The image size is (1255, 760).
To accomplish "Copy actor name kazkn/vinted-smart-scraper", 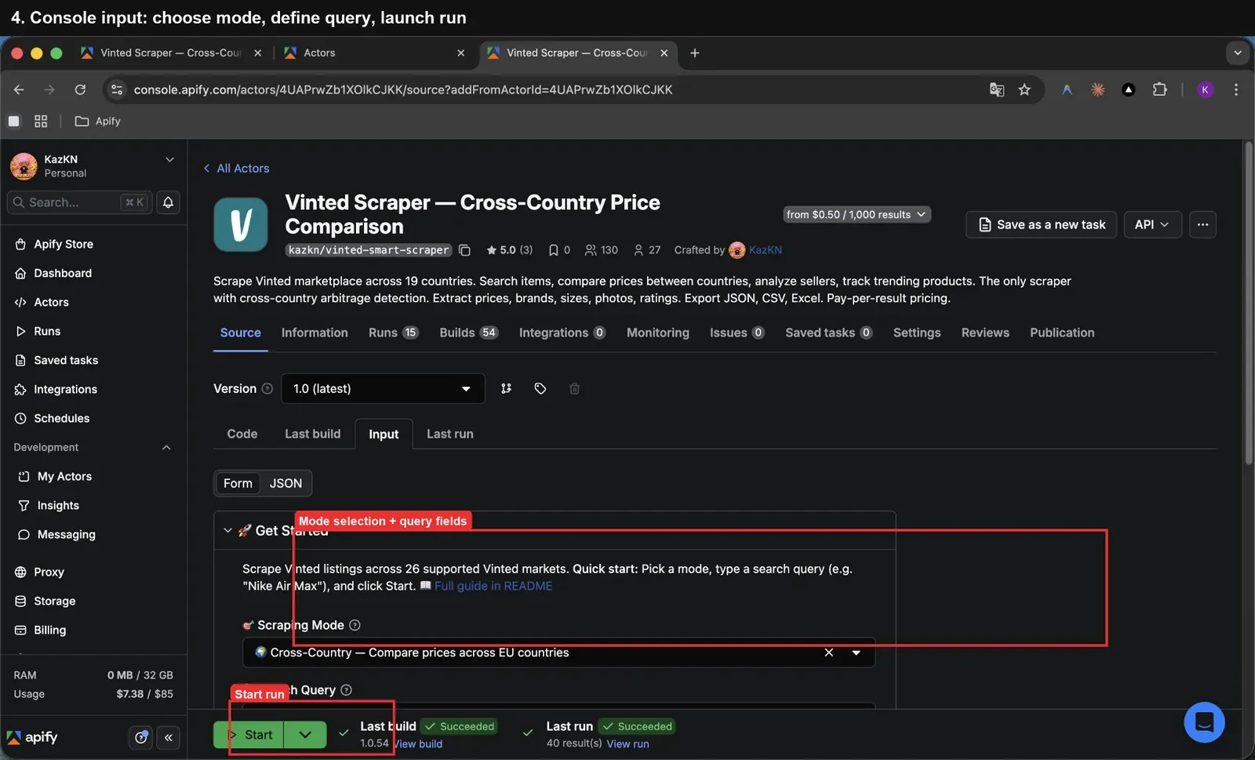I will (464, 250).
